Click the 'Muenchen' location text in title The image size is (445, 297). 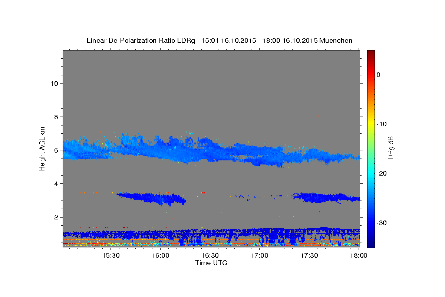336,40
